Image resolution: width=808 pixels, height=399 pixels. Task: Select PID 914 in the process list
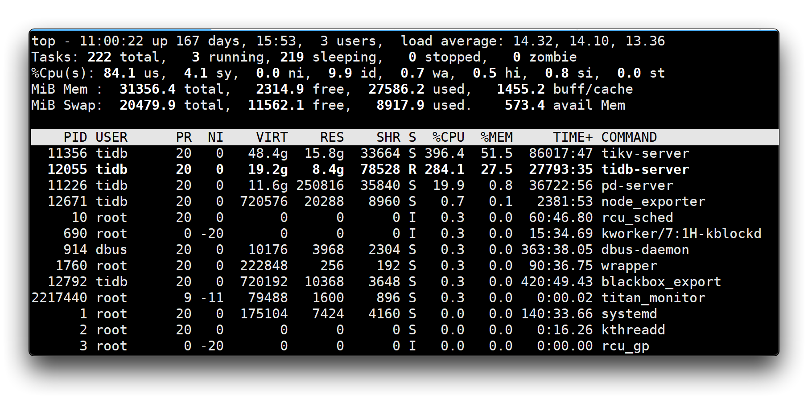(x=75, y=250)
